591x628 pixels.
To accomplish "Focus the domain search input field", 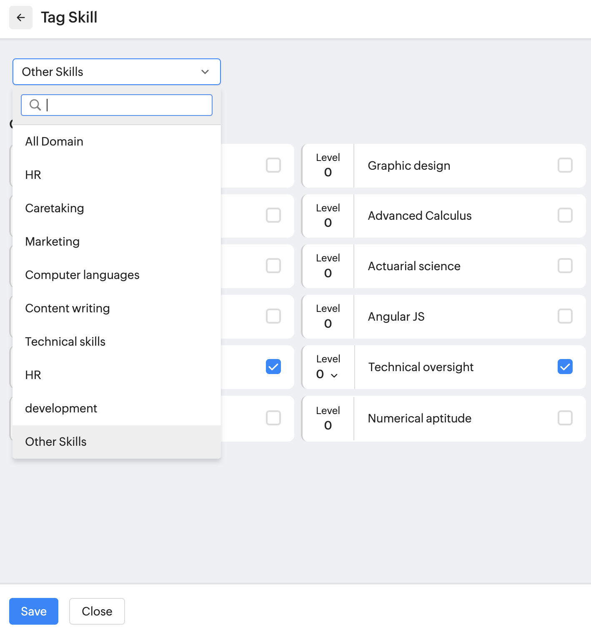I will point(125,105).
